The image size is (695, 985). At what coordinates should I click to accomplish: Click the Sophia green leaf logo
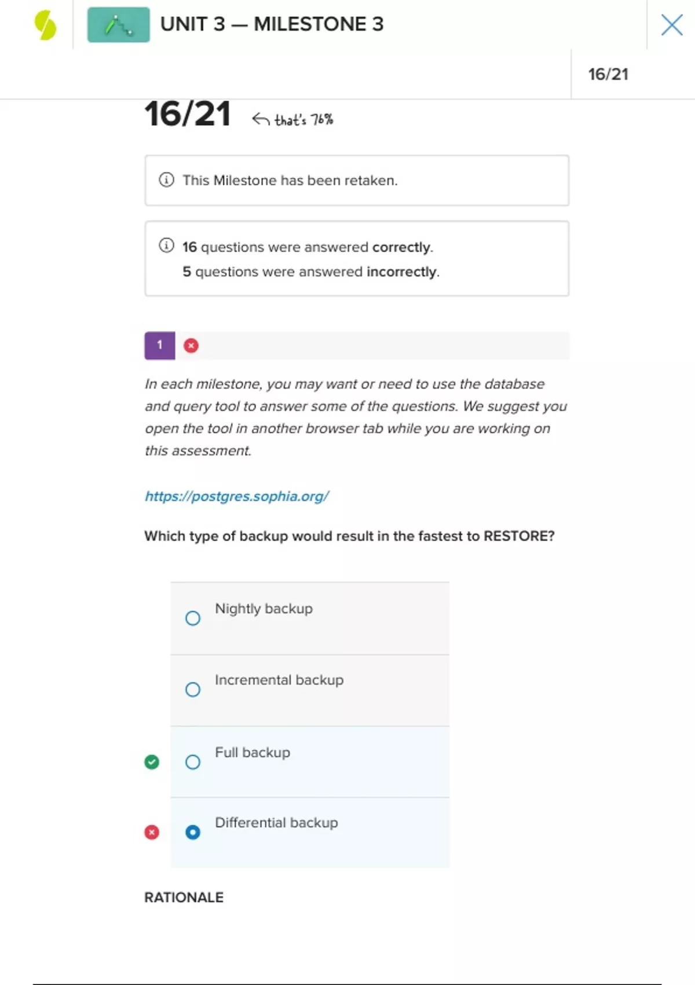45,25
